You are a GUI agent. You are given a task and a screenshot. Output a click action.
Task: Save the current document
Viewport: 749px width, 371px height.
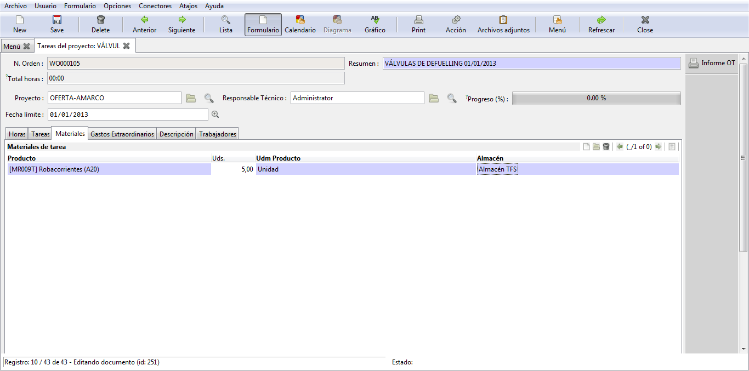(57, 25)
